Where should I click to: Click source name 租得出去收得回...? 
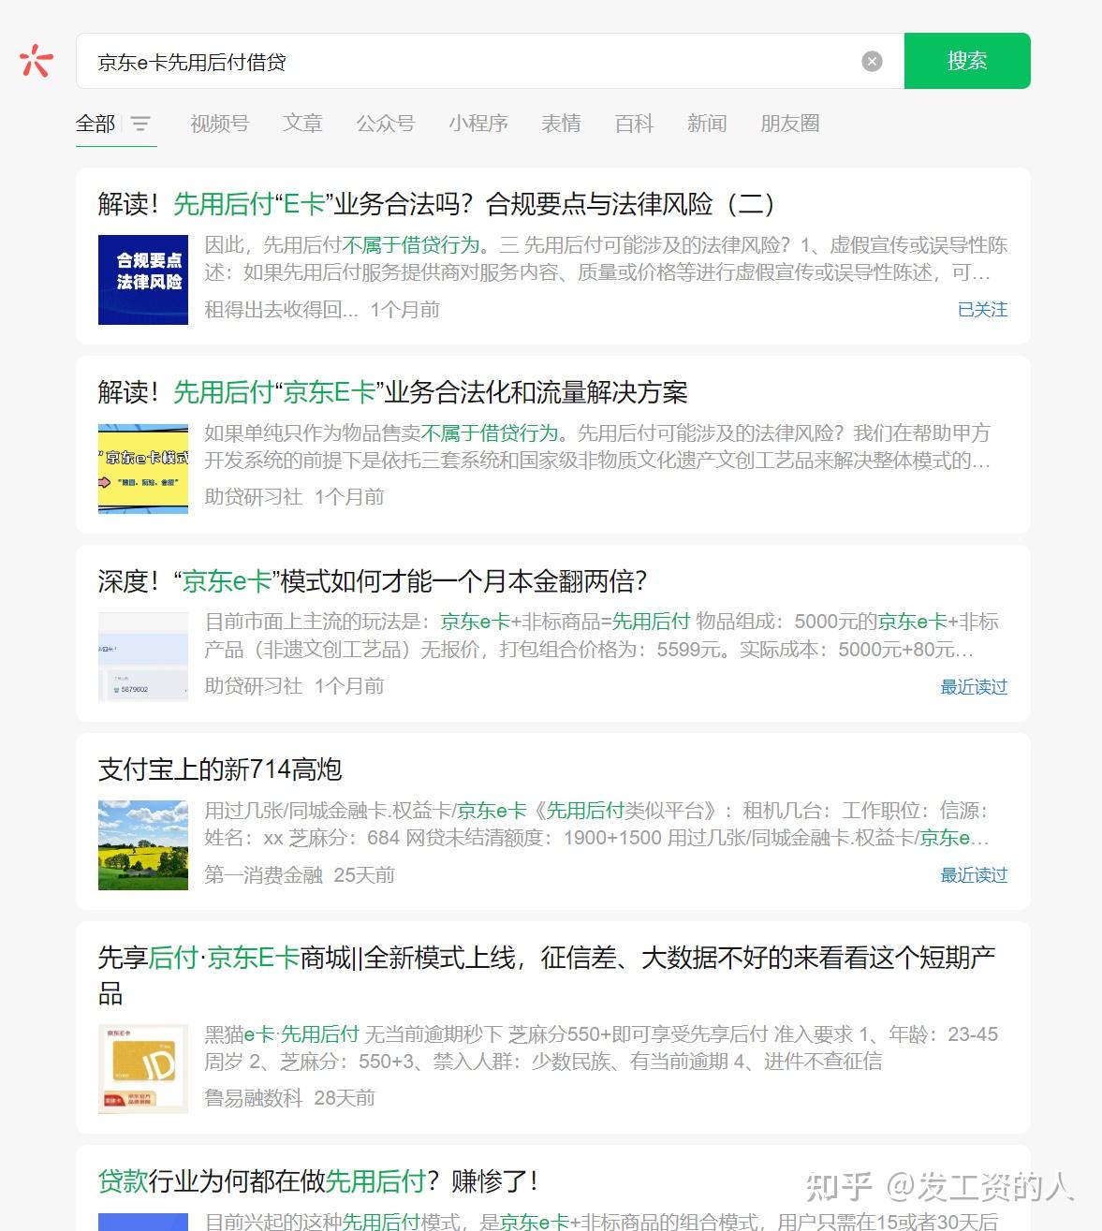(x=281, y=310)
